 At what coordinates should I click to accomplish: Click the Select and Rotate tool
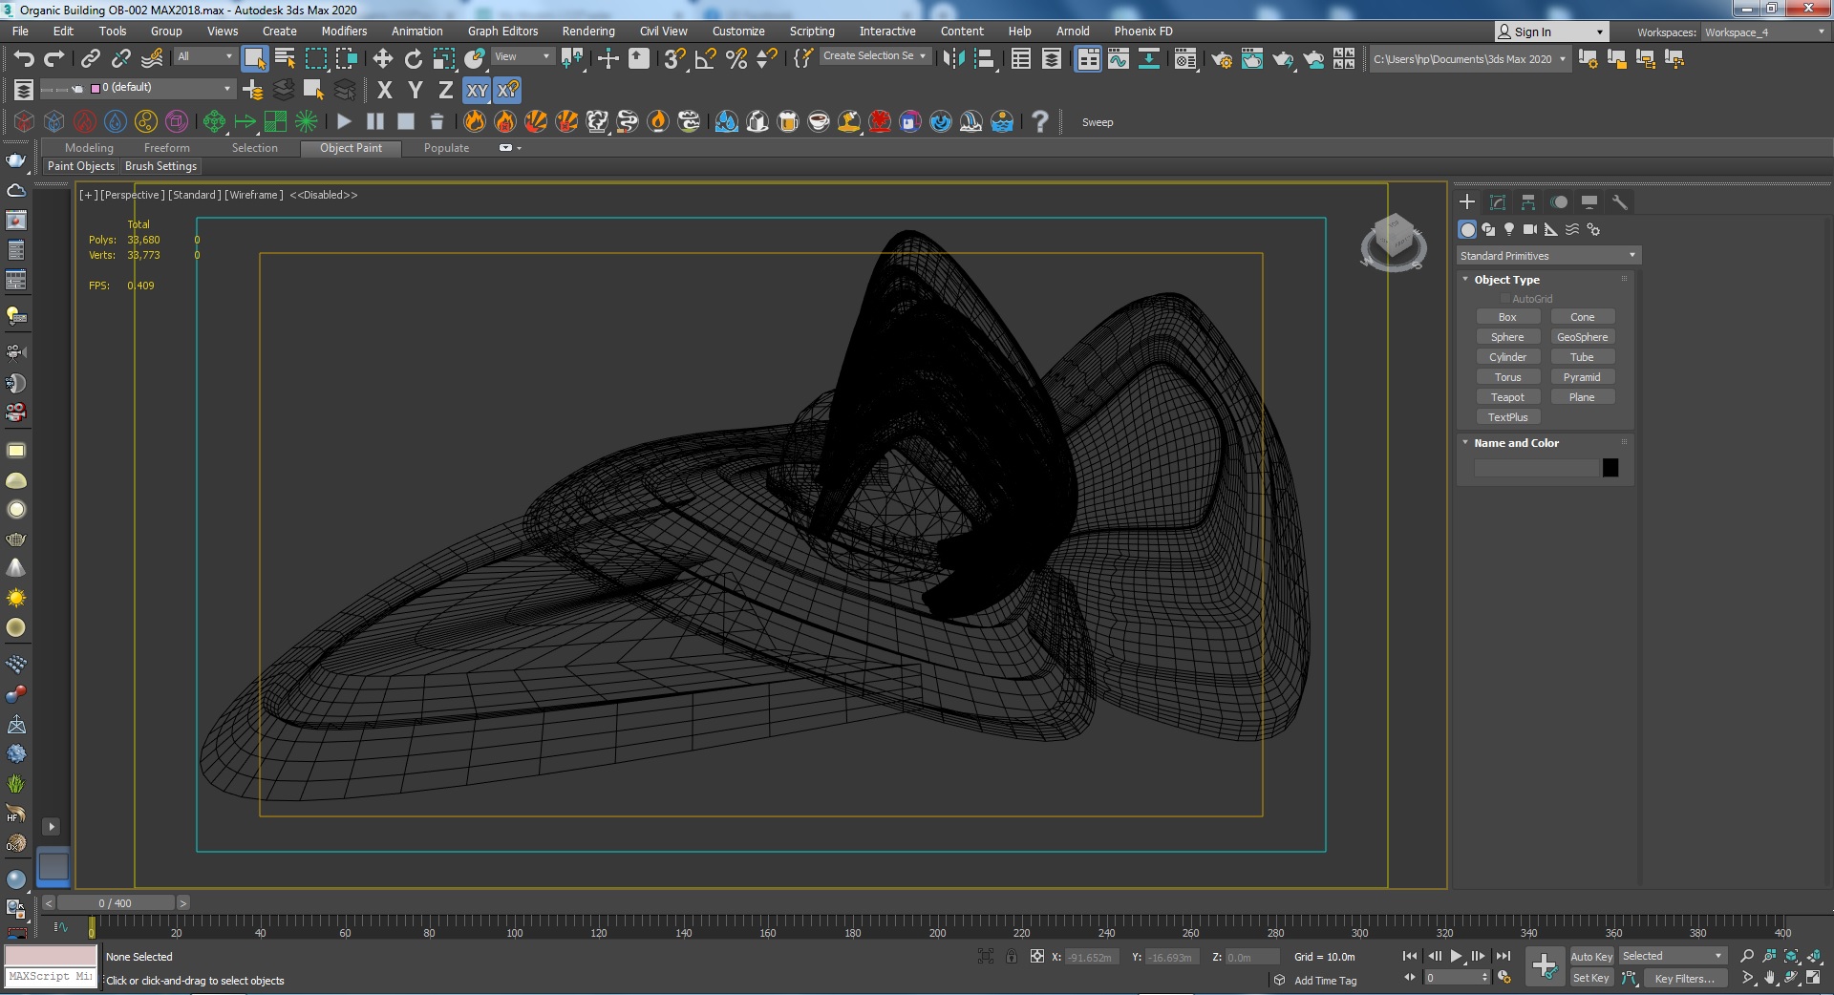413,59
